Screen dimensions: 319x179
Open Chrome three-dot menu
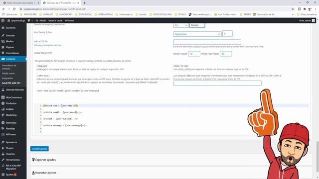coord(316,9)
